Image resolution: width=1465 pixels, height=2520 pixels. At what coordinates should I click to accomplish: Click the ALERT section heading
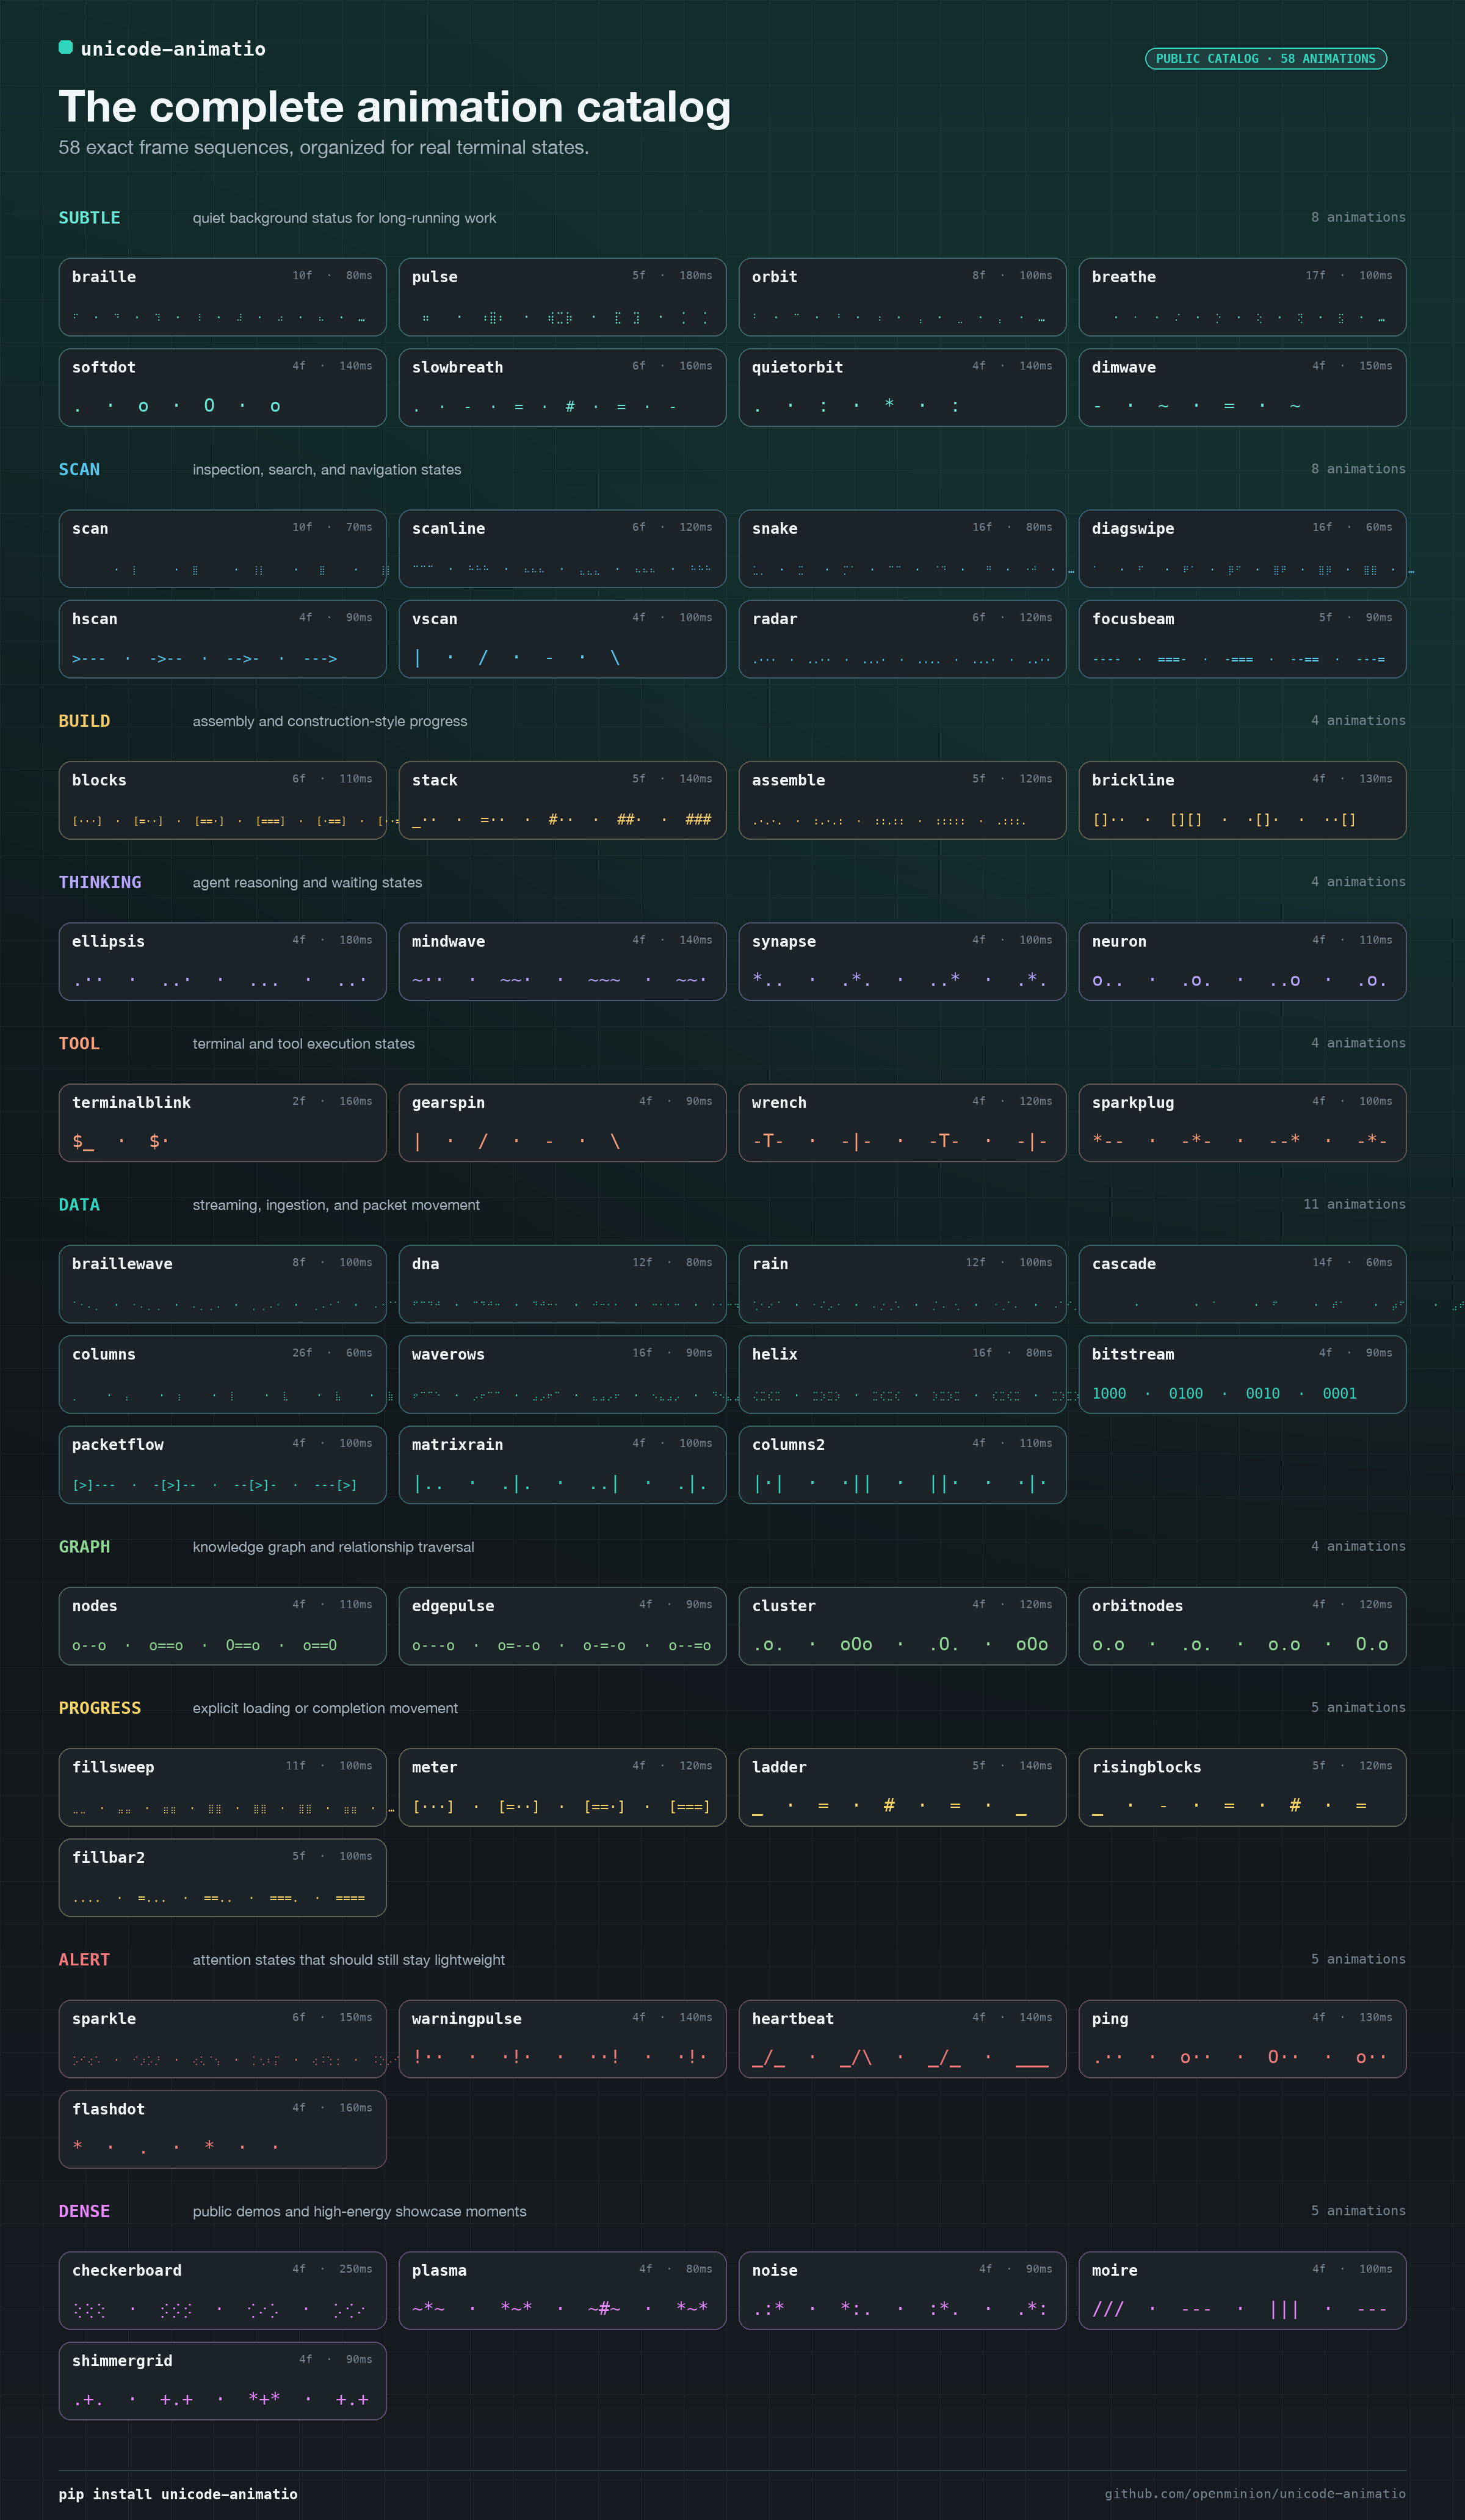[84, 1960]
